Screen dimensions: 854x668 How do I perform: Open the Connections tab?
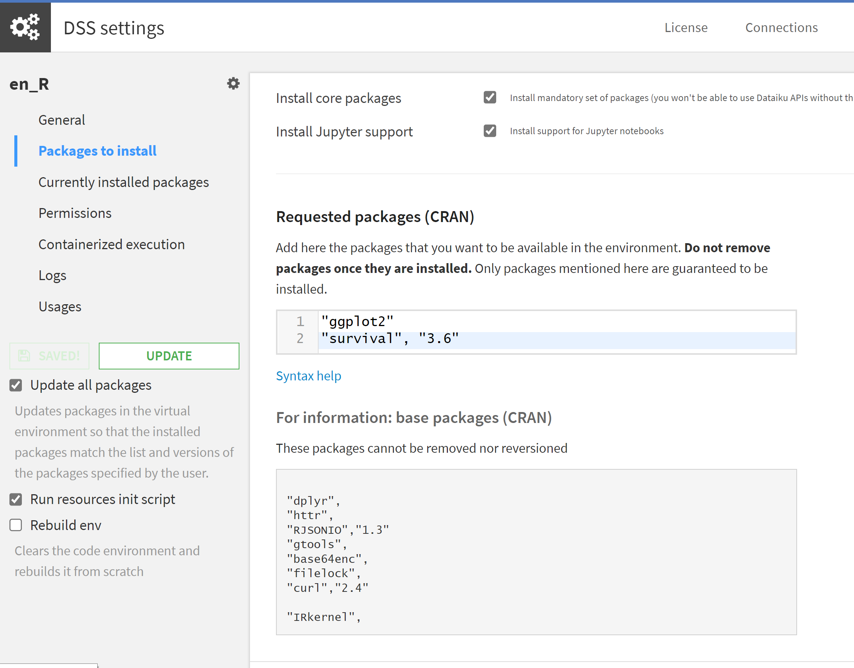(x=781, y=28)
